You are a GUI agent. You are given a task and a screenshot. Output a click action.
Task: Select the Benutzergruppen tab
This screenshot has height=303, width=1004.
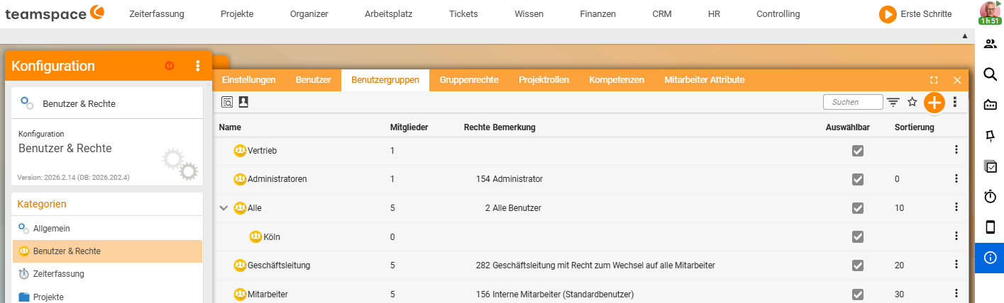coord(385,80)
